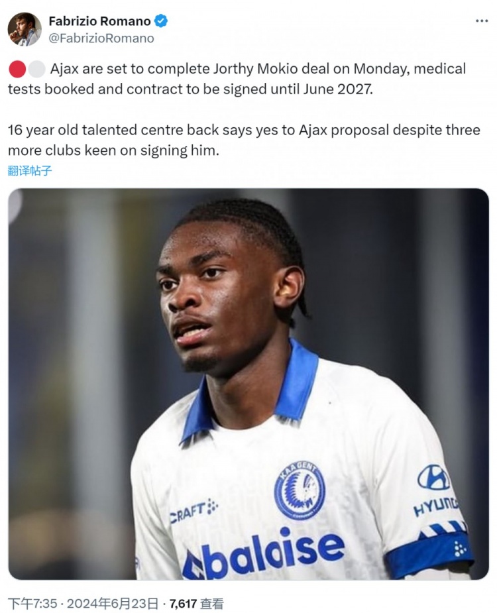Open the post timestamp 下午7:35
The image size is (497, 613).
(x=32, y=603)
